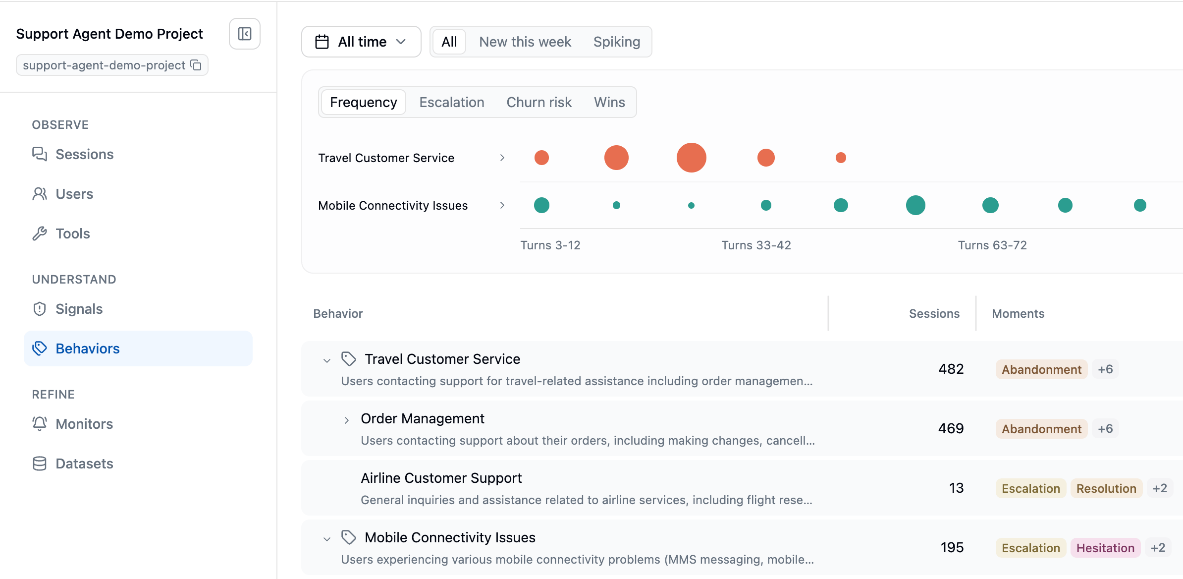Click the Turns 33-42 axis label
The width and height of the screenshot is (1183, 579).
[x=756, y=245]
